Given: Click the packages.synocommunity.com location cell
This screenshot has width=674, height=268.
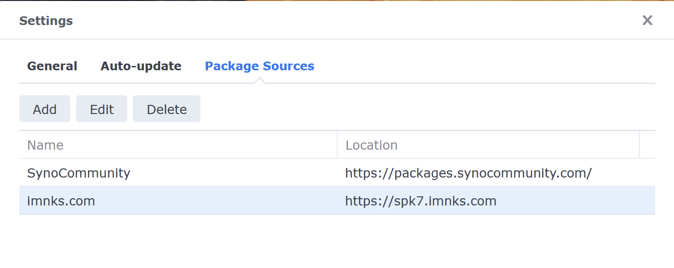Looking at the screenshot, I should click(468, 173).
